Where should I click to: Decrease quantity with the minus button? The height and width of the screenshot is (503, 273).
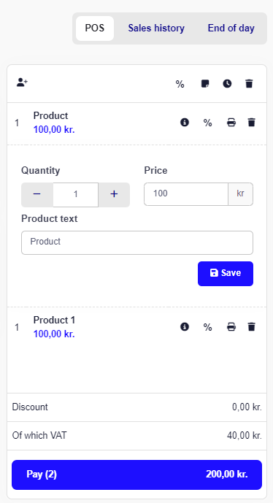tap(37, 195)
